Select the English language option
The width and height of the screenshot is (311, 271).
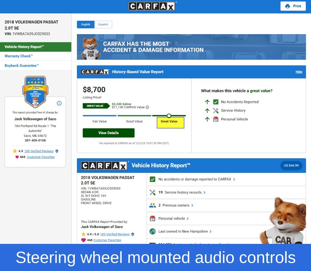(86, 25)
